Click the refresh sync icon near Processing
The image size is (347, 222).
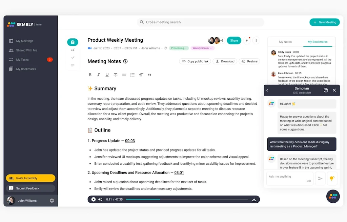pyautogui.click(x=165, y=48)
